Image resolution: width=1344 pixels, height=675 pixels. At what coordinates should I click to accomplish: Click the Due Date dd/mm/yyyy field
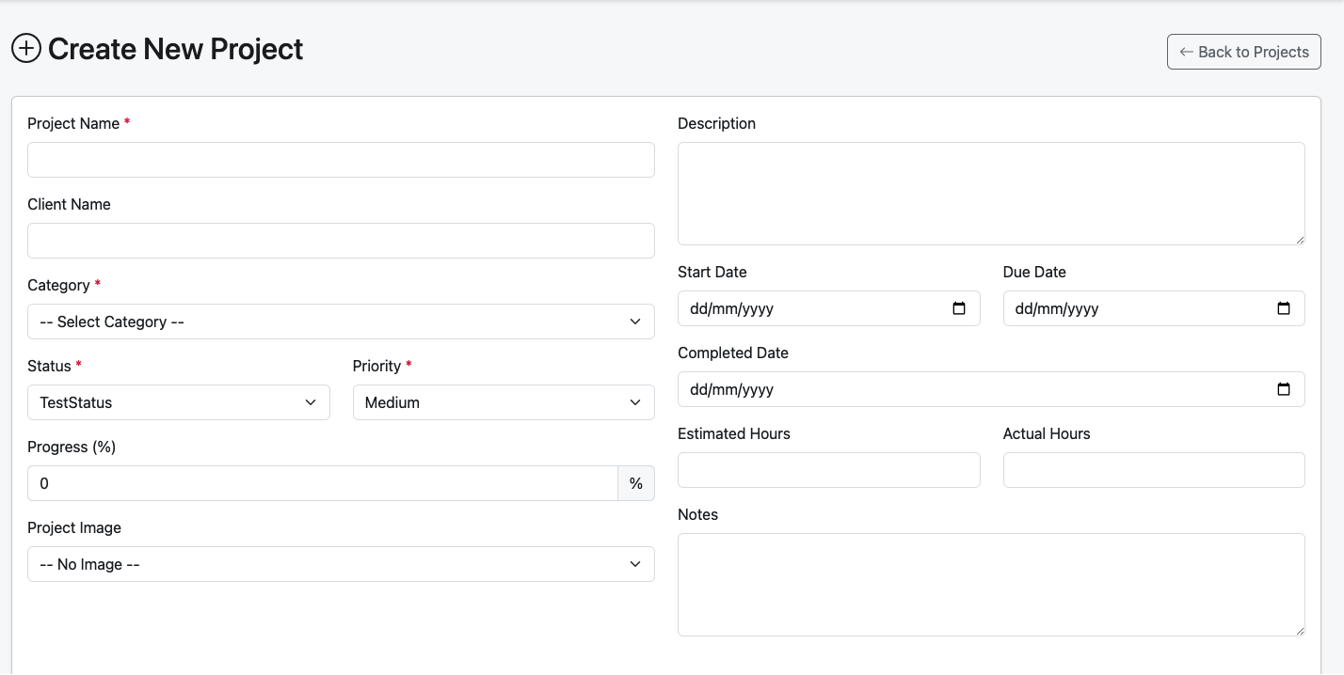pos(1154,308)
